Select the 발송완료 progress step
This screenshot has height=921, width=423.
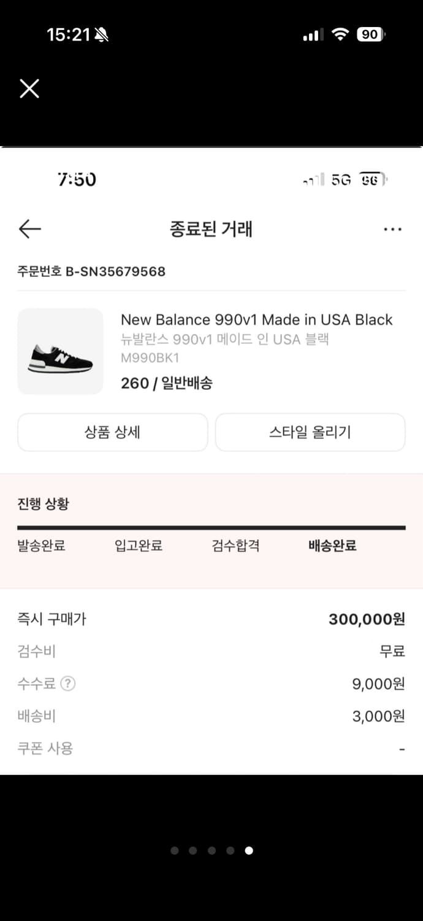tap(42, 545)
